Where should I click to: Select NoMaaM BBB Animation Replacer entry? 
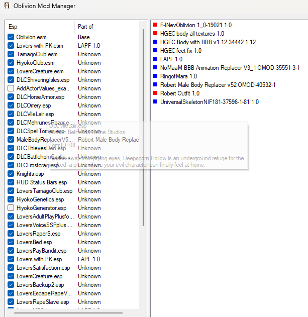point(230,67)
